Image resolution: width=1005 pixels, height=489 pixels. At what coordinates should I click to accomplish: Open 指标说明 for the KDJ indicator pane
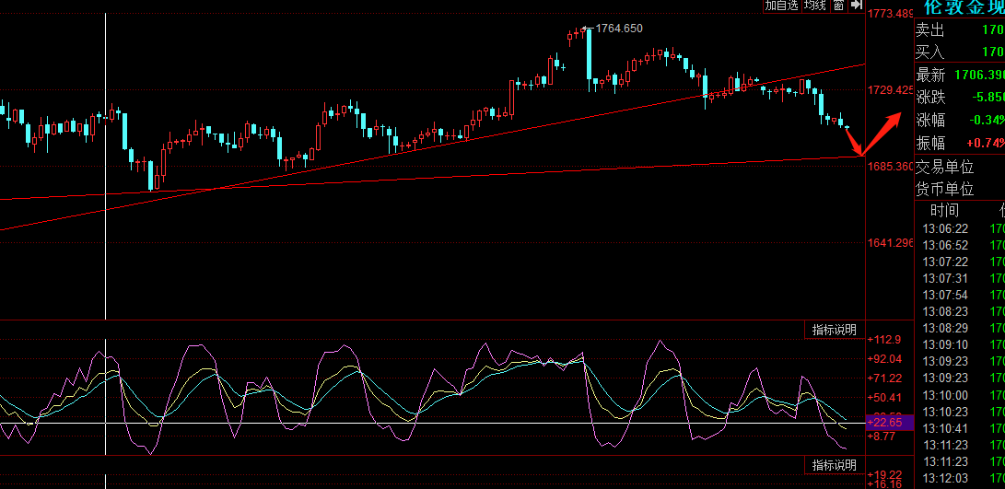point(834,330)
